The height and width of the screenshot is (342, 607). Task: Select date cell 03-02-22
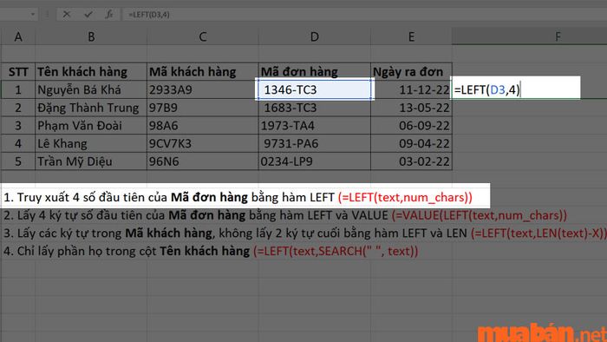[x=411, y=161]
